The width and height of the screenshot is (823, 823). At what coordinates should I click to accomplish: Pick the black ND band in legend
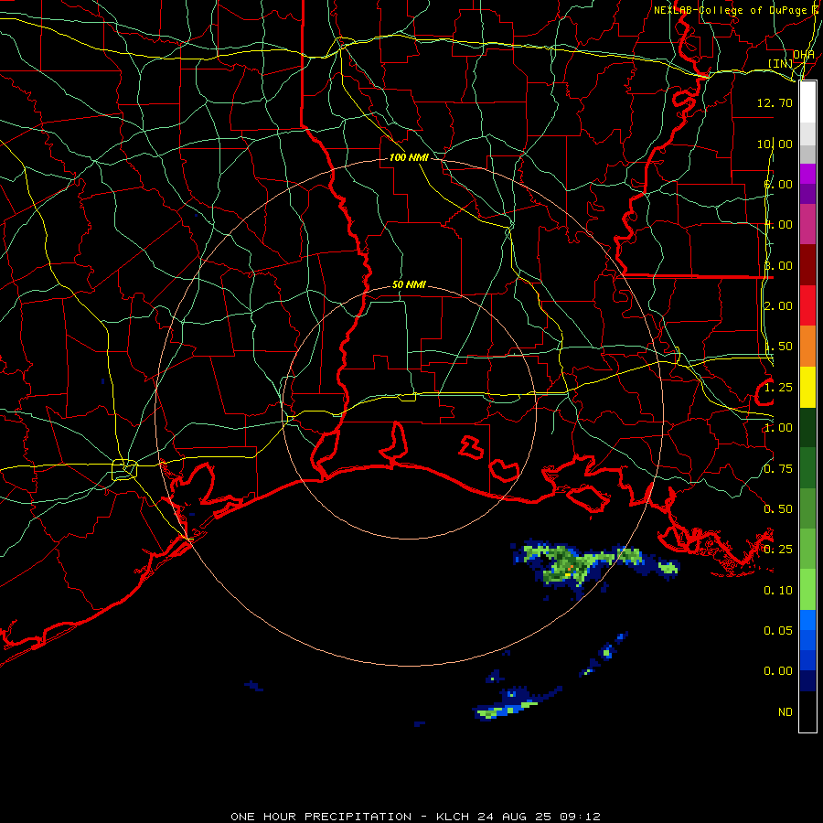tap(807, 711)
